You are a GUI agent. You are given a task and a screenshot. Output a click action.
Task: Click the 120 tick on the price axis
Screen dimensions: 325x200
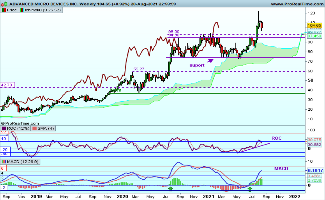coord(311,13)
